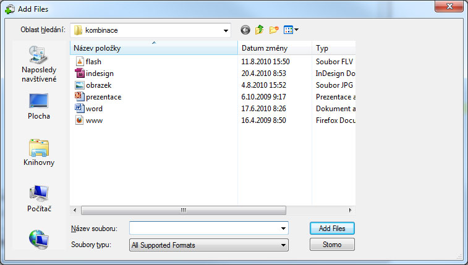
Task: Sort by Název položky column header
Action: tap(153, 48)
